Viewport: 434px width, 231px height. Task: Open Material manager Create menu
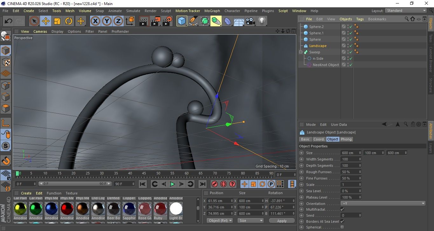[26, 193]
